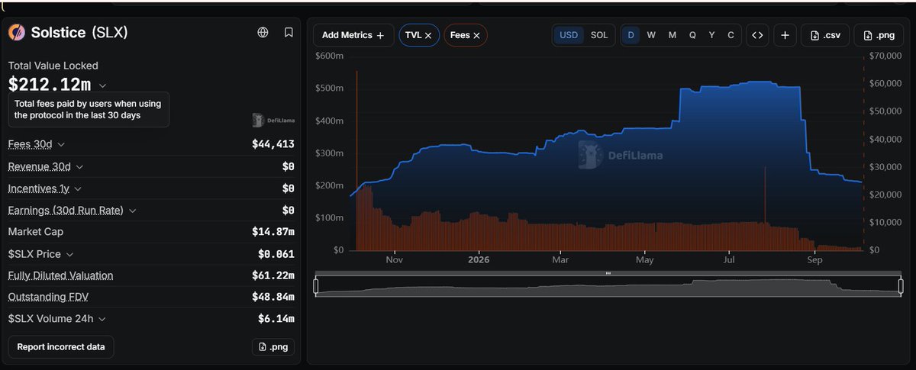
Task: Click the $44,413 fees value
Action: coord(273,144)
